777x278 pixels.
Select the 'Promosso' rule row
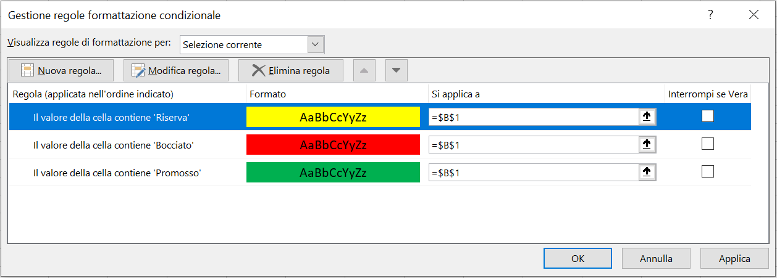[x=380, y=173]
